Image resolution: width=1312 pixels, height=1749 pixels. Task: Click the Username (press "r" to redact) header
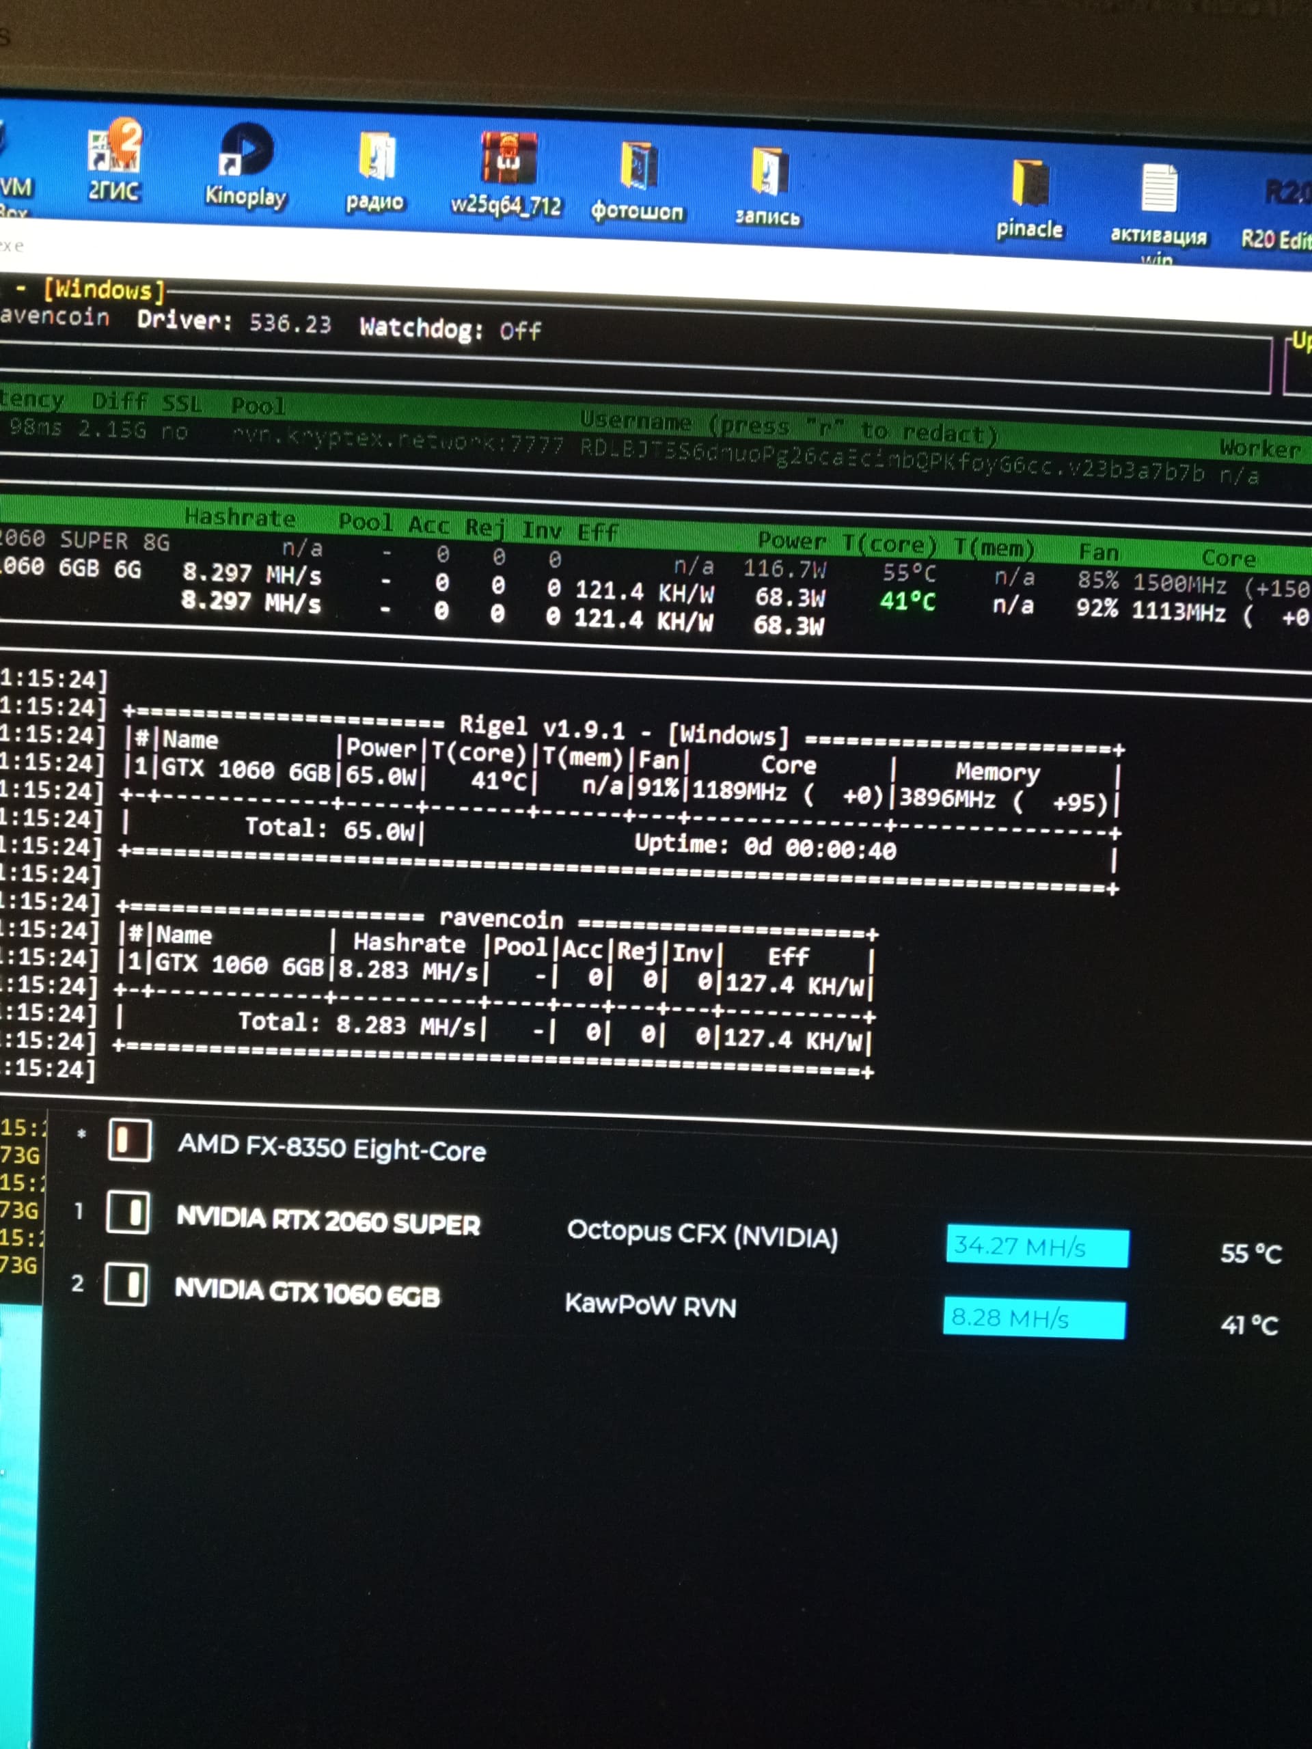(789, 428)
